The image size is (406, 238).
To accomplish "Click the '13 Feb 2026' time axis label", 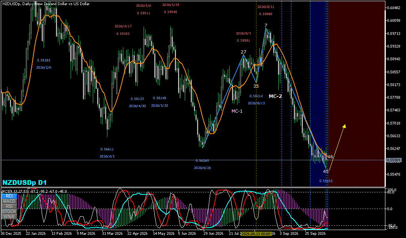I will [x=61, y=233].
